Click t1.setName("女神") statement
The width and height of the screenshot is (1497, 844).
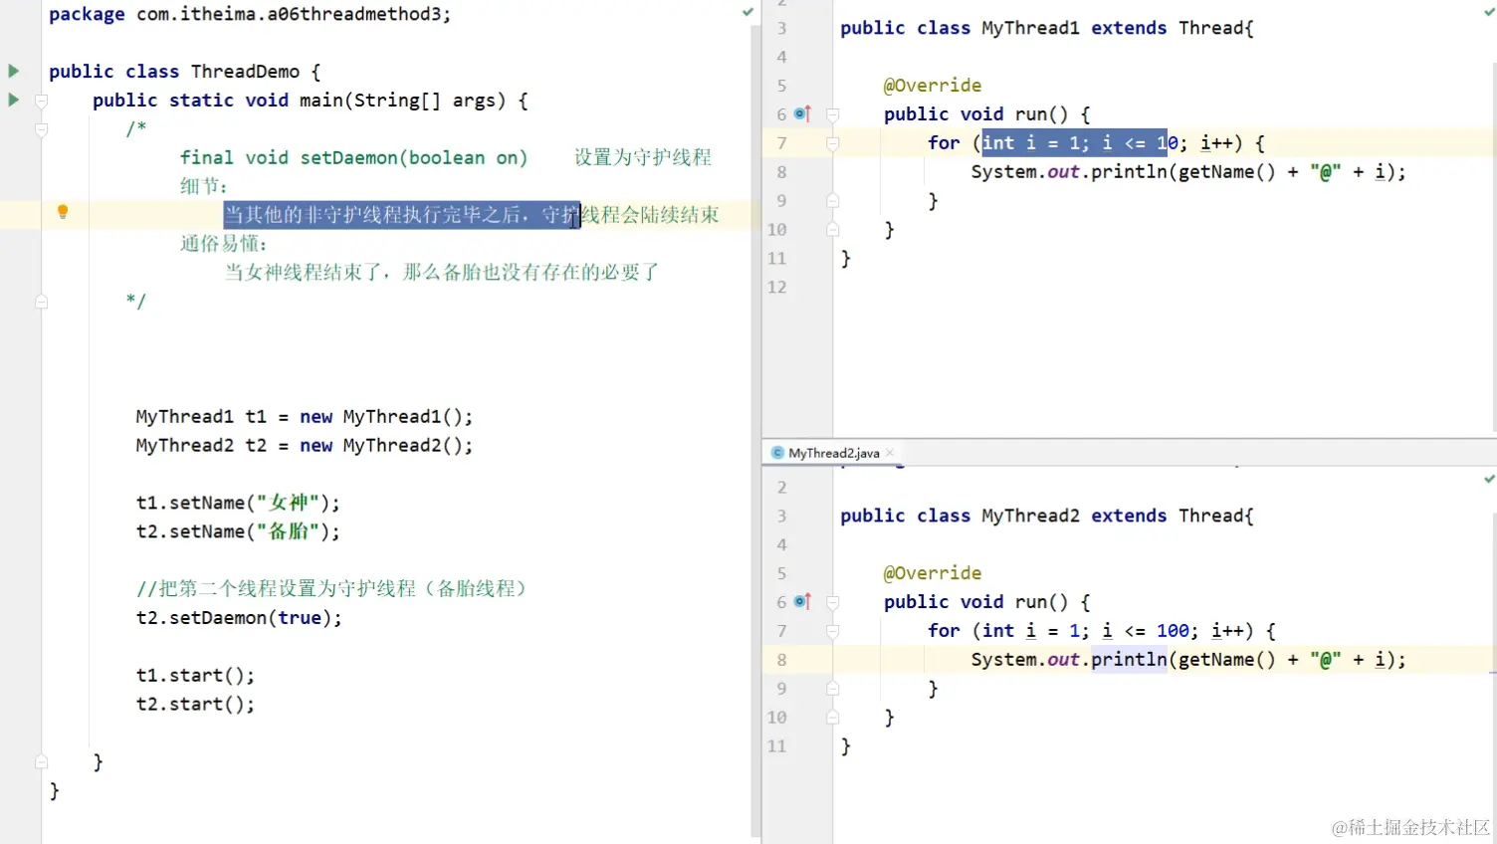coord(238,503)
